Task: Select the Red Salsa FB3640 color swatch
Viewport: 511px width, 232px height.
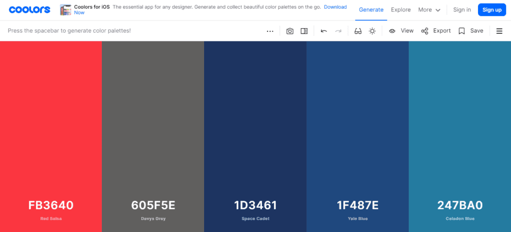Action: pos(51,137)
